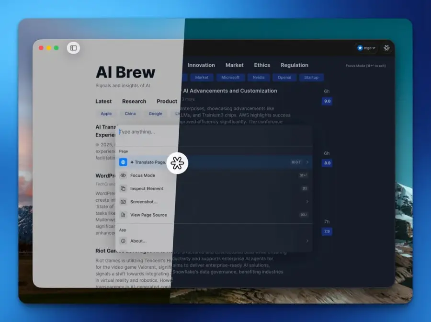
Task: Filter by the Google tag
Action: click(156, 114)
